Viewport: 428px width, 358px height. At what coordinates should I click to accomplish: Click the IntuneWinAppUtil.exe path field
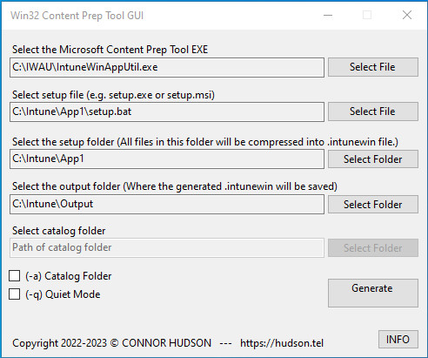pyautogui.click(x=167, y=67)
